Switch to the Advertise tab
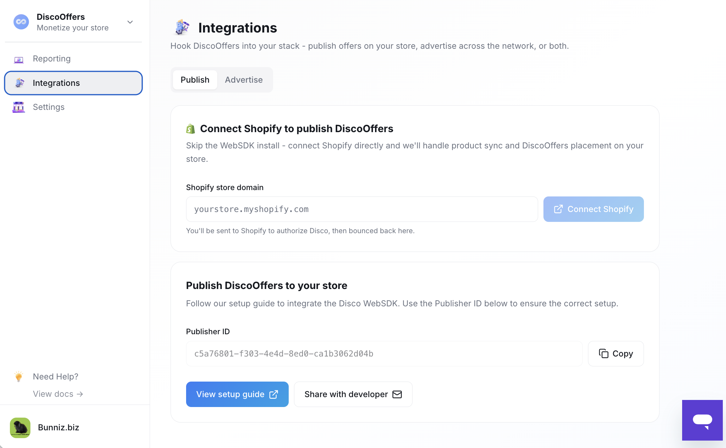The image size is (726, 448). [244, 80]
